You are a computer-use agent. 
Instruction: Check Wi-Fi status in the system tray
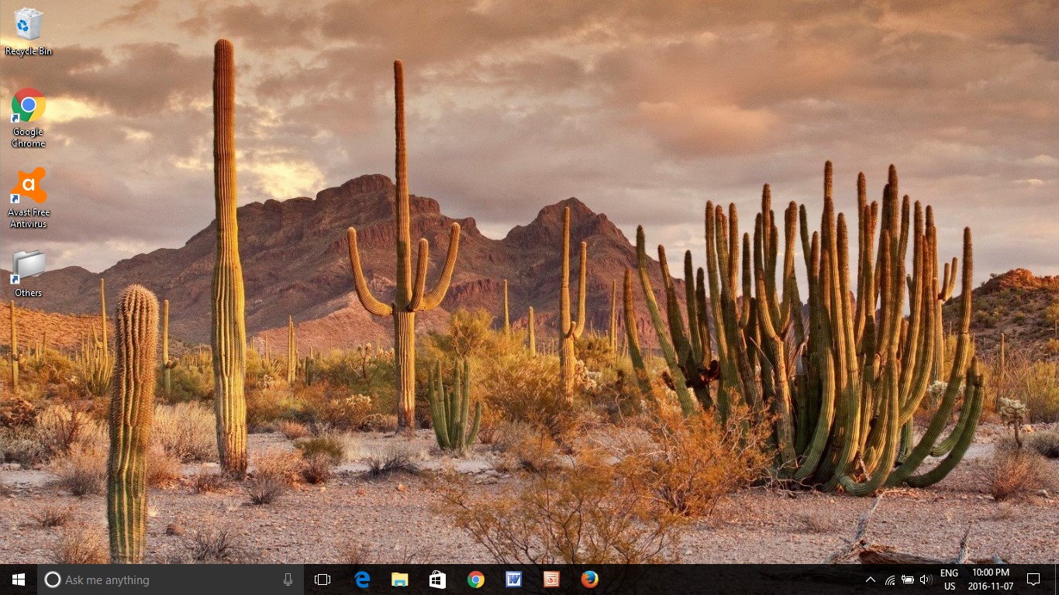(x=889, y=580)
